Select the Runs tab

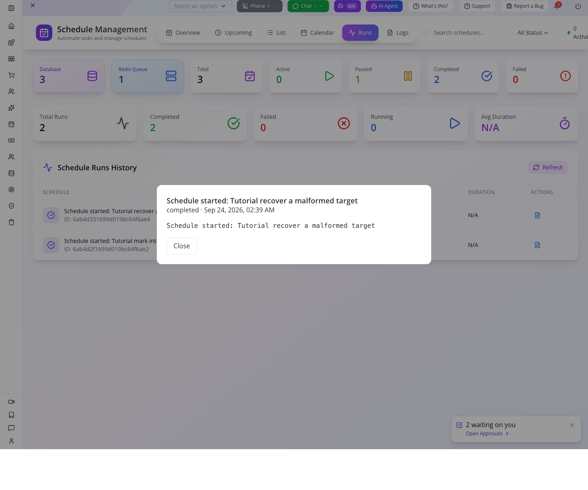tap(360, 33)
